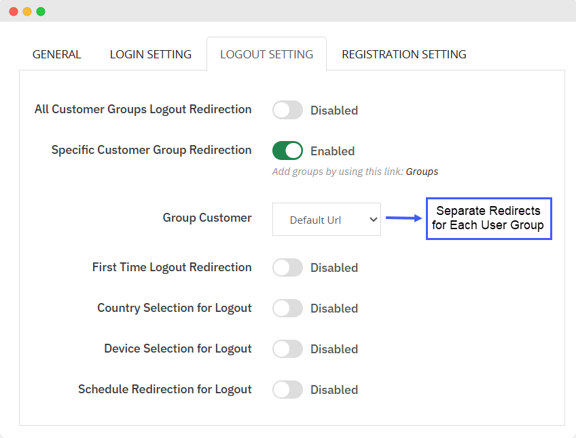Click the Group Customer field label
The image size is (576, 438).
[x=207, y=218]
